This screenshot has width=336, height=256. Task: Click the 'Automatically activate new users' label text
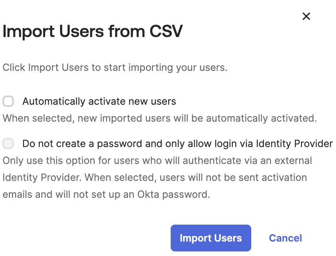coord(99,102)
